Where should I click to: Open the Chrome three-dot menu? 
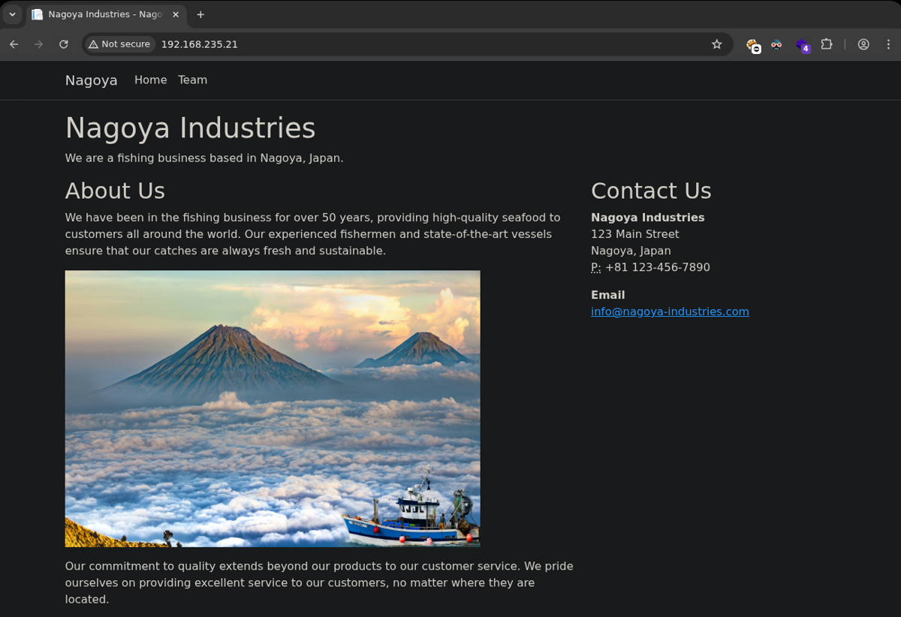click(887, 44)
